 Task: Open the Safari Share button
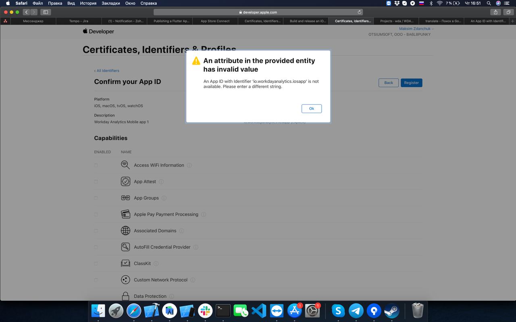(x=495, y=12)
